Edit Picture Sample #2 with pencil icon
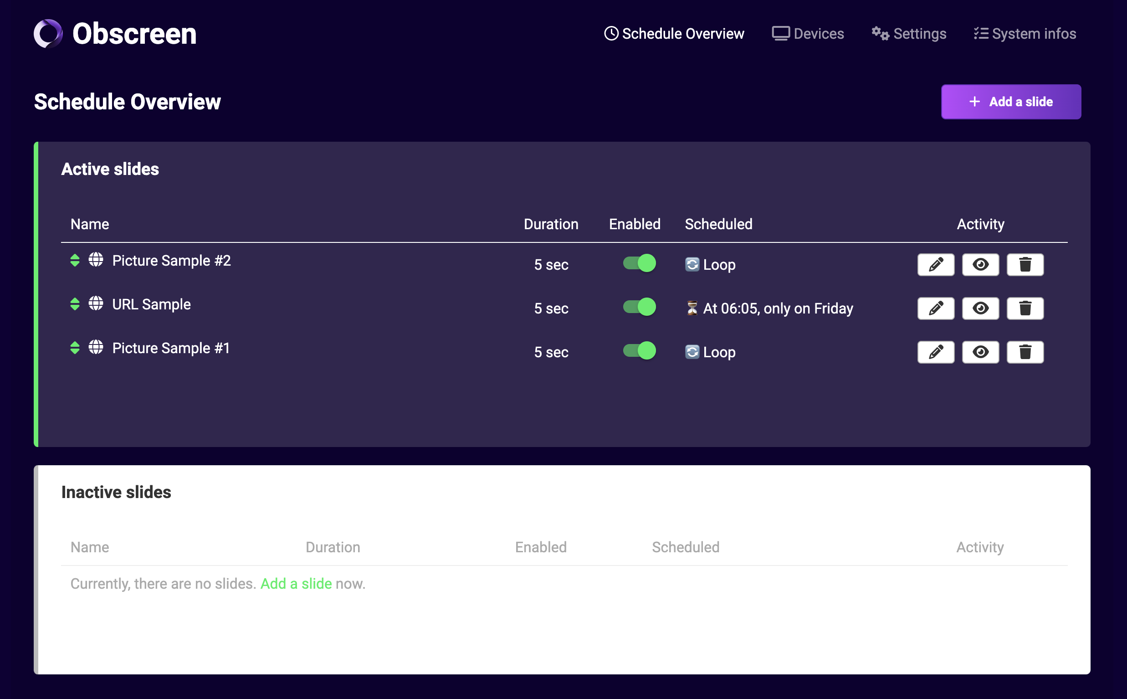This screenshot has height=699, width=1127. tap(935, 264)
